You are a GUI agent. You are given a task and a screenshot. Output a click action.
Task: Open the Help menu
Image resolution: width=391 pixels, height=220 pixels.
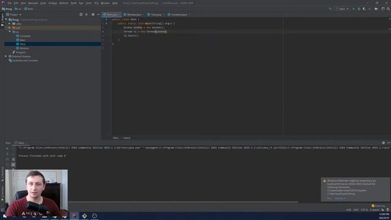pos(115,3)
